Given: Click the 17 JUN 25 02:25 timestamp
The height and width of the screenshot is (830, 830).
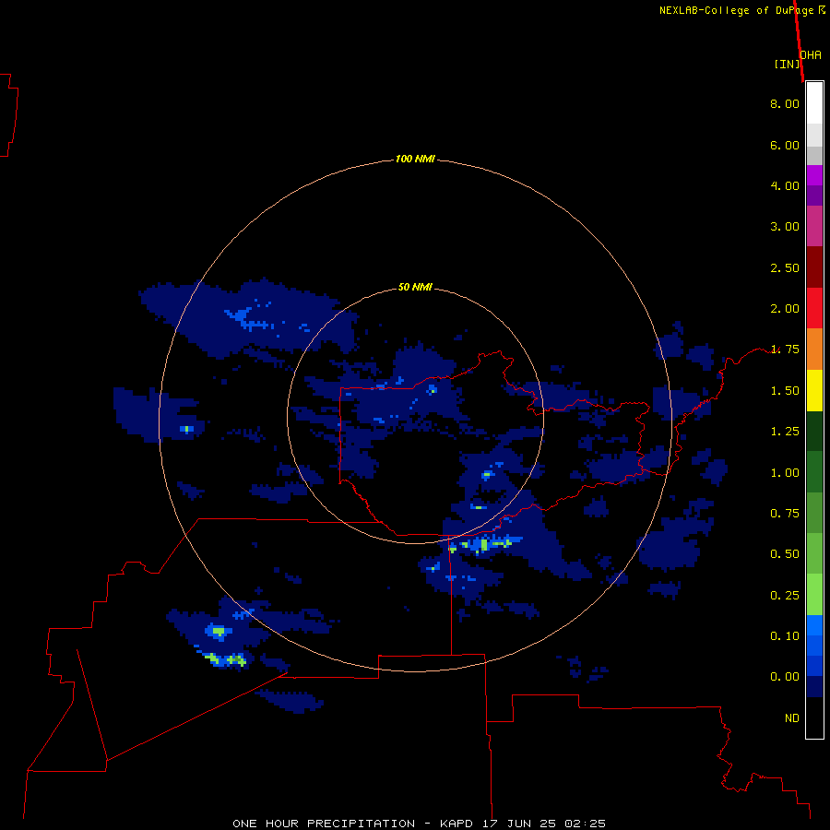Looking at the screenshot, I should pos(544,824).
